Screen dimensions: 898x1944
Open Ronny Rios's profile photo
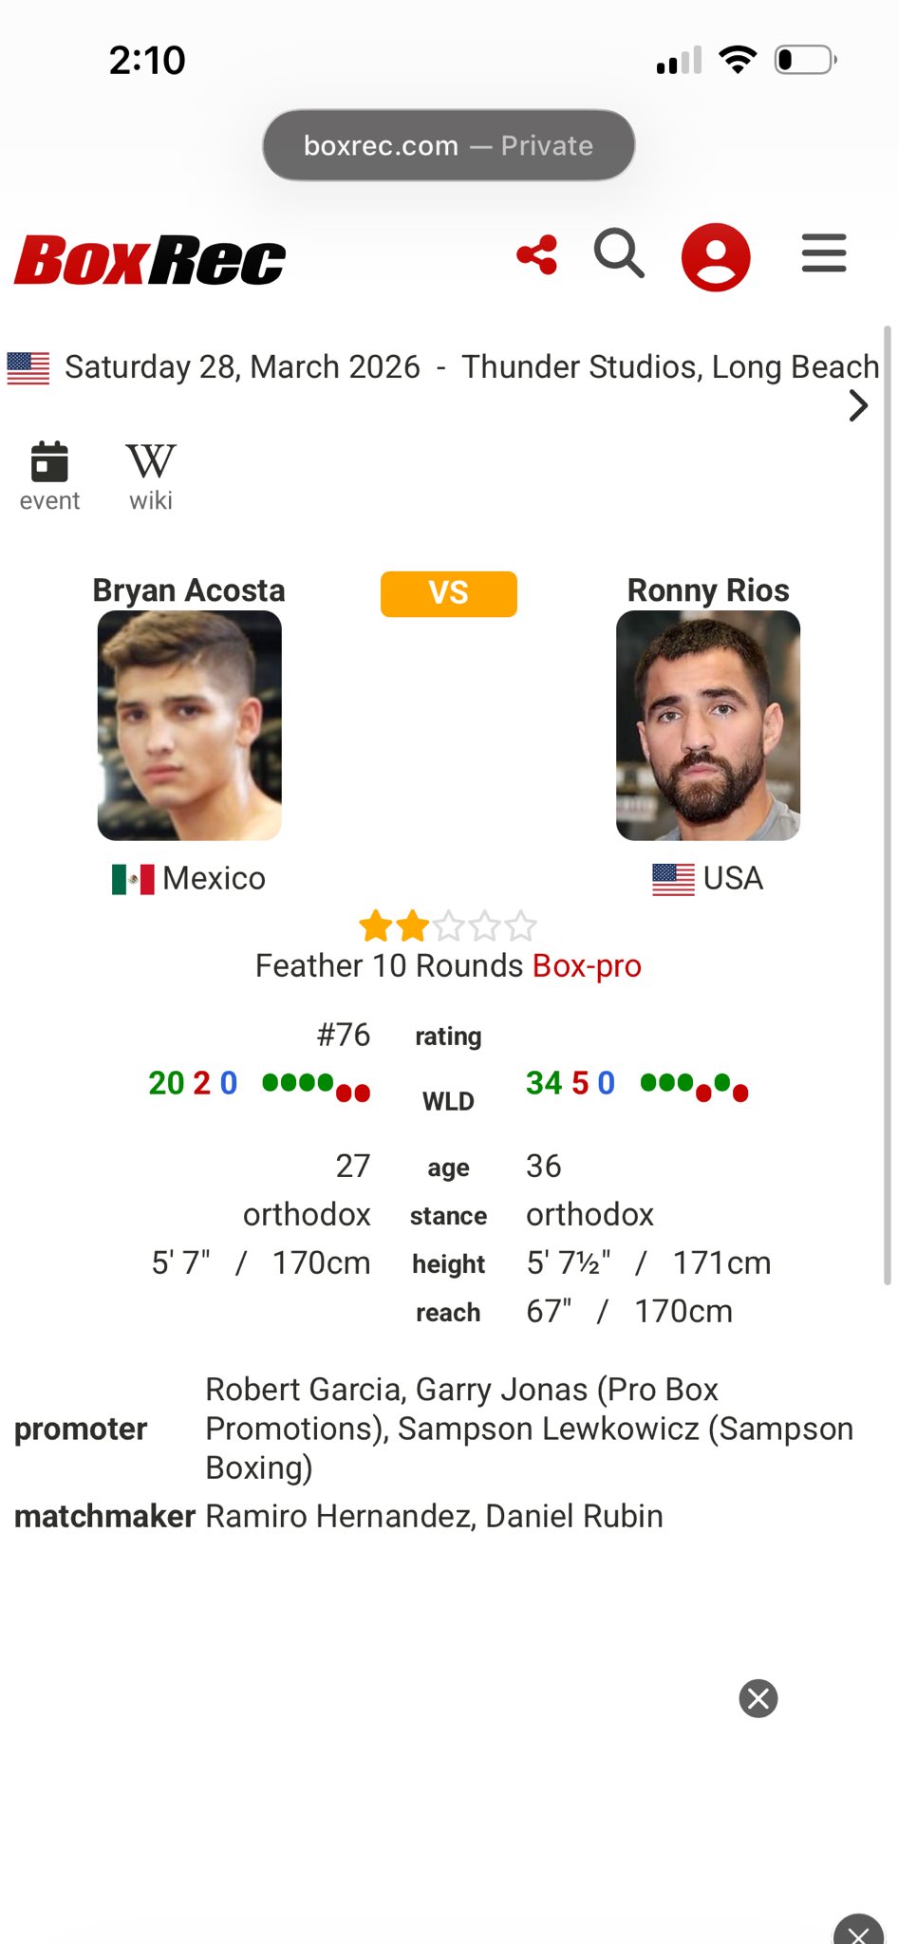click(x=708, y=725)
